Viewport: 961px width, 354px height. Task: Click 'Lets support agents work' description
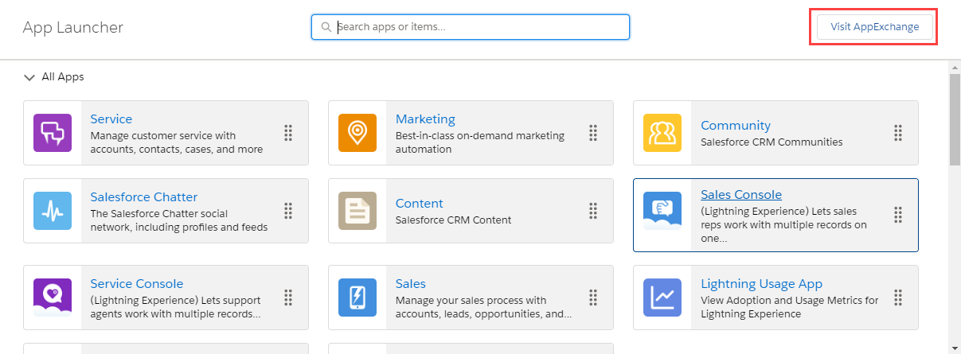pos(175,307)
